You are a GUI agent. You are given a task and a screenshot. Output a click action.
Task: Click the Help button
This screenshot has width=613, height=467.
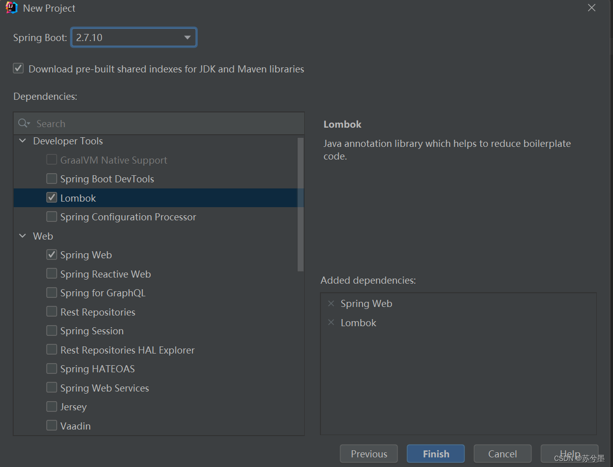[x=569, y=454]
